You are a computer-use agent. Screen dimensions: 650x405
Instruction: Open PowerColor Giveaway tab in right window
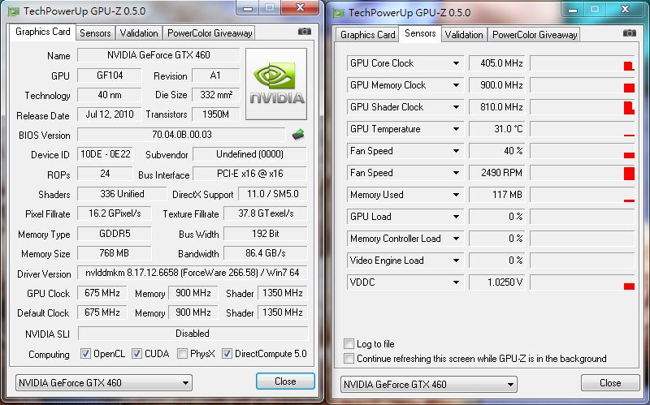535,35
